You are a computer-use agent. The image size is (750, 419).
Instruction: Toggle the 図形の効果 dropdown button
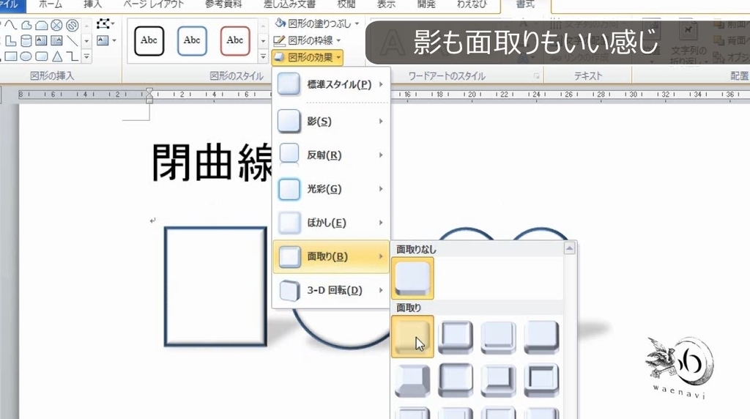[307, 58]
